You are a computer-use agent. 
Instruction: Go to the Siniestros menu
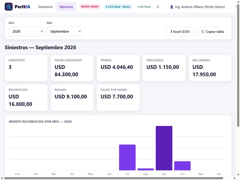pos(46,7)
